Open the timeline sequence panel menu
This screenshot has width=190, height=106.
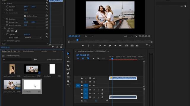[108, 51]
